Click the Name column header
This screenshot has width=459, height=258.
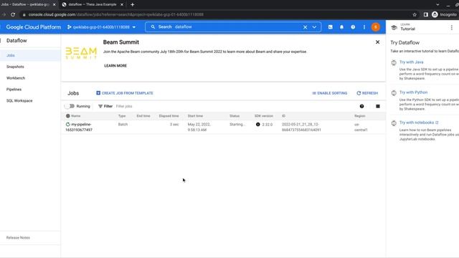pyautogui.click(x=75, y=116)
